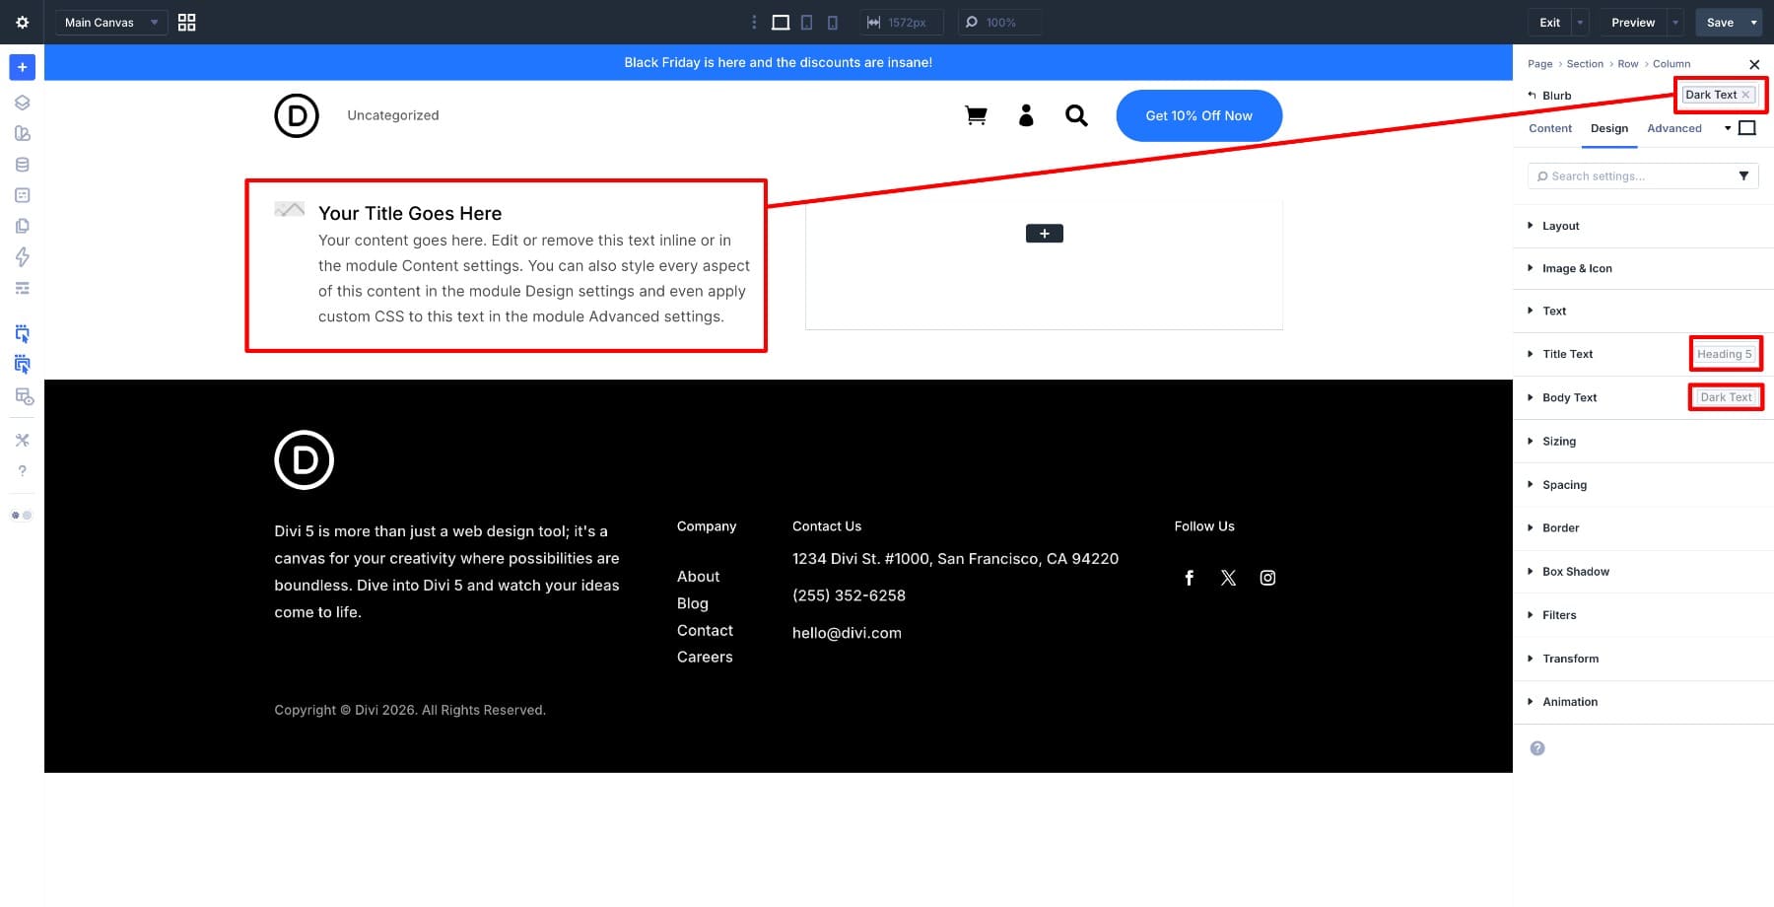The image size is (1774, 907).
Task: Click the shopping cart icon
Action: click(976, 115)
